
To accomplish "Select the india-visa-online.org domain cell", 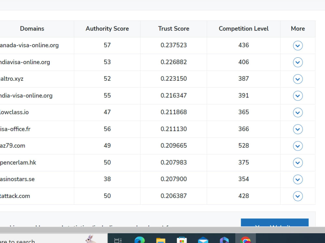I will (x=37, y=96).
